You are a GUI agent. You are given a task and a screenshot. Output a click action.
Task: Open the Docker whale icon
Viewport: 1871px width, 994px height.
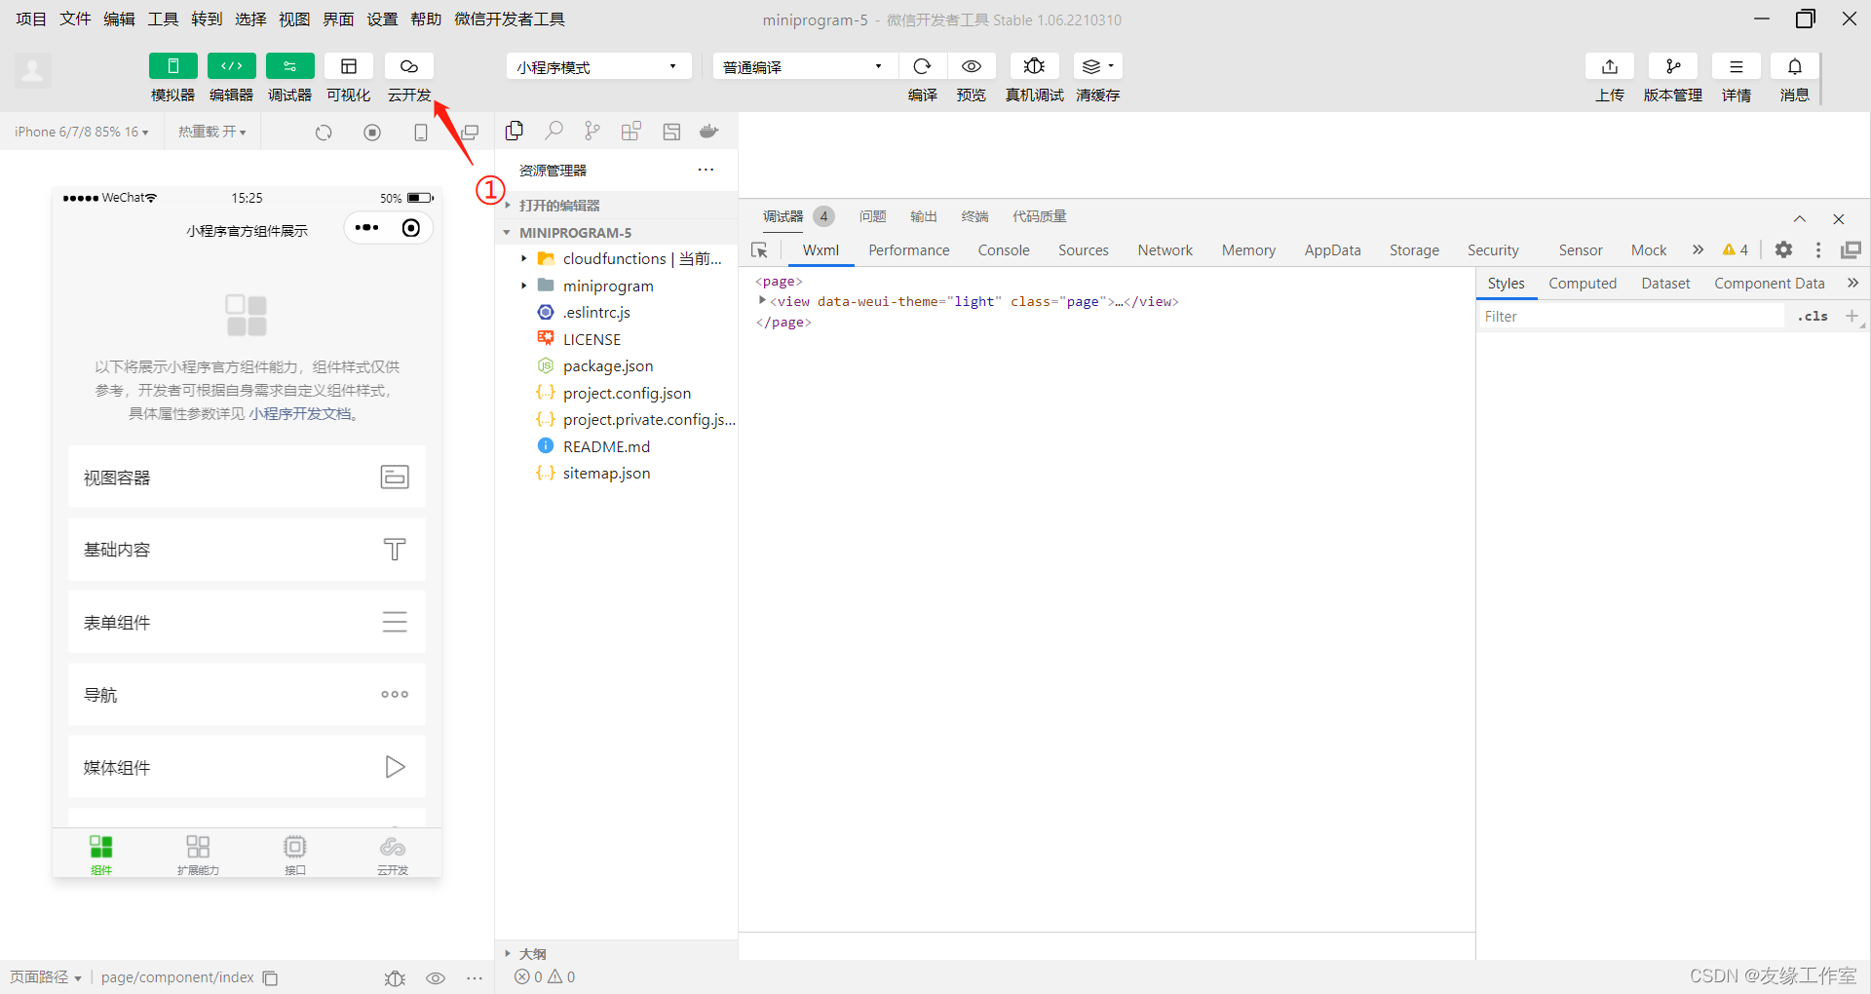pos(709,132)
